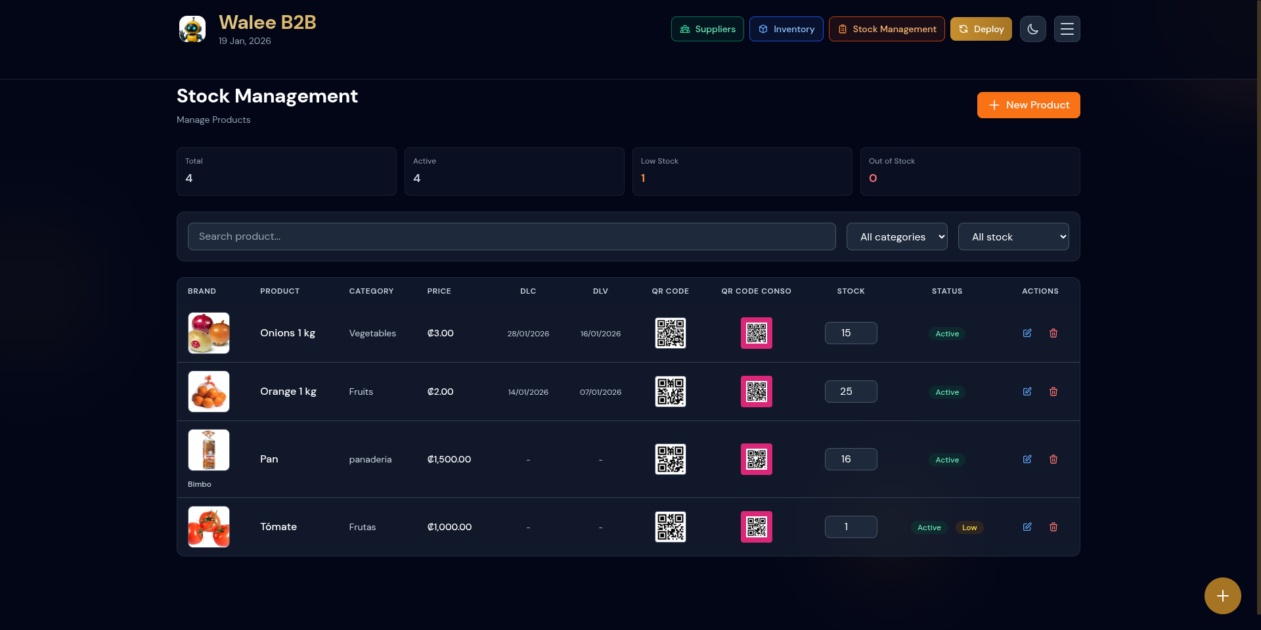Click the edit icon for Tómate
The height and width of the screenshot is (630, 1261).
click(1027, 527)
